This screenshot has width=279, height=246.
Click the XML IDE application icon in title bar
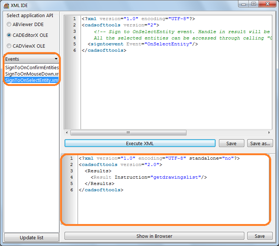click(x=6, y=6)
